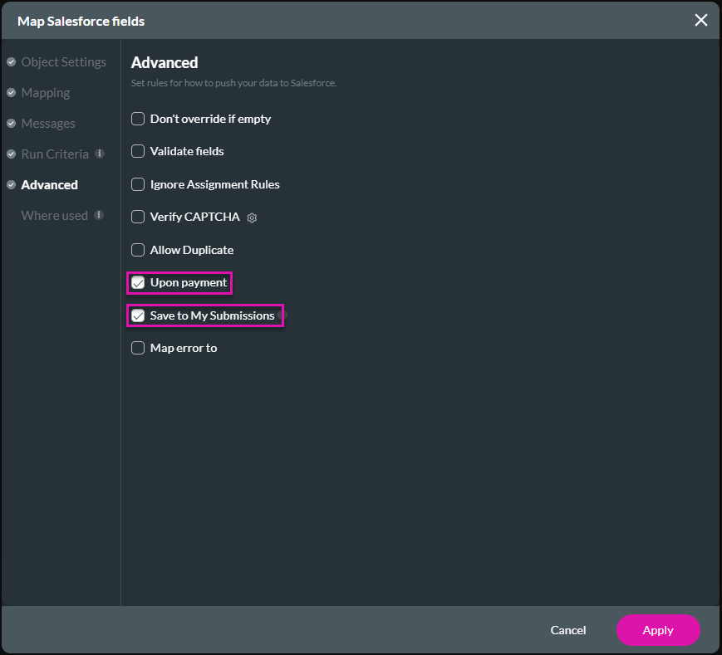
Task: Close the Map Salesforce fields dialog
Action: click(x=700, y=20)
